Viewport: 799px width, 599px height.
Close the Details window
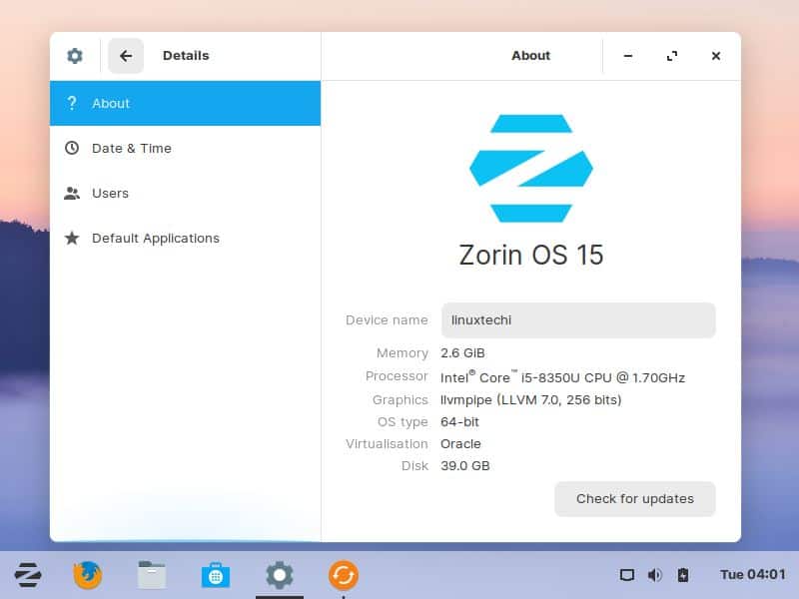[716, 56]
